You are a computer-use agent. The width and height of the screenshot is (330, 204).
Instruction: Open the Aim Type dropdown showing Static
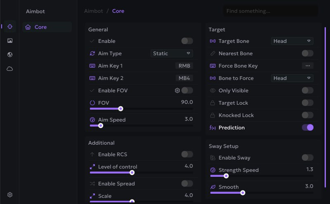point(172,54)
